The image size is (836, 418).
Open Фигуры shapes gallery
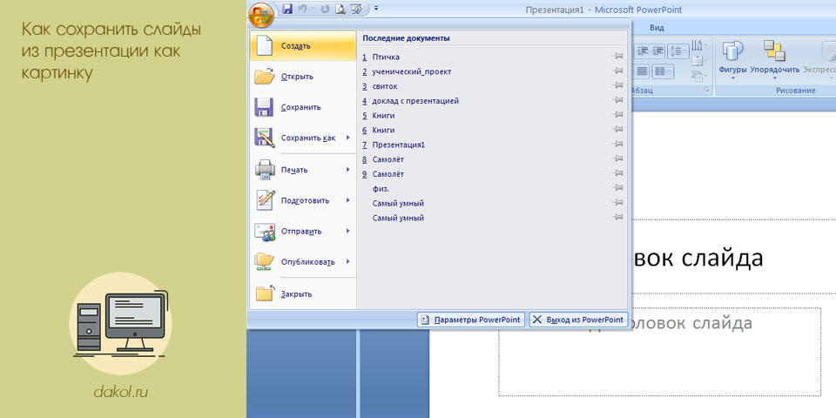click(732, 60)
